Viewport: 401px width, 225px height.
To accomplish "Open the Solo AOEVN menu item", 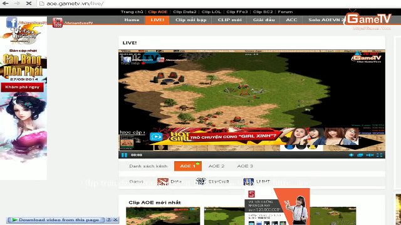I will click(x=326, y=20).
